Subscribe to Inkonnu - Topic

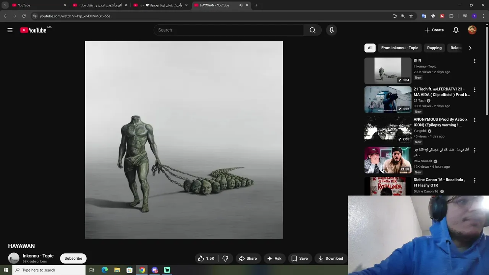tap(73, 259)
